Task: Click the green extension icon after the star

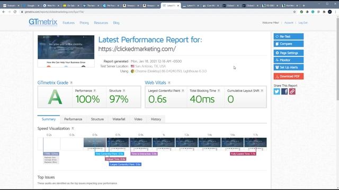Action: point(301,12)
